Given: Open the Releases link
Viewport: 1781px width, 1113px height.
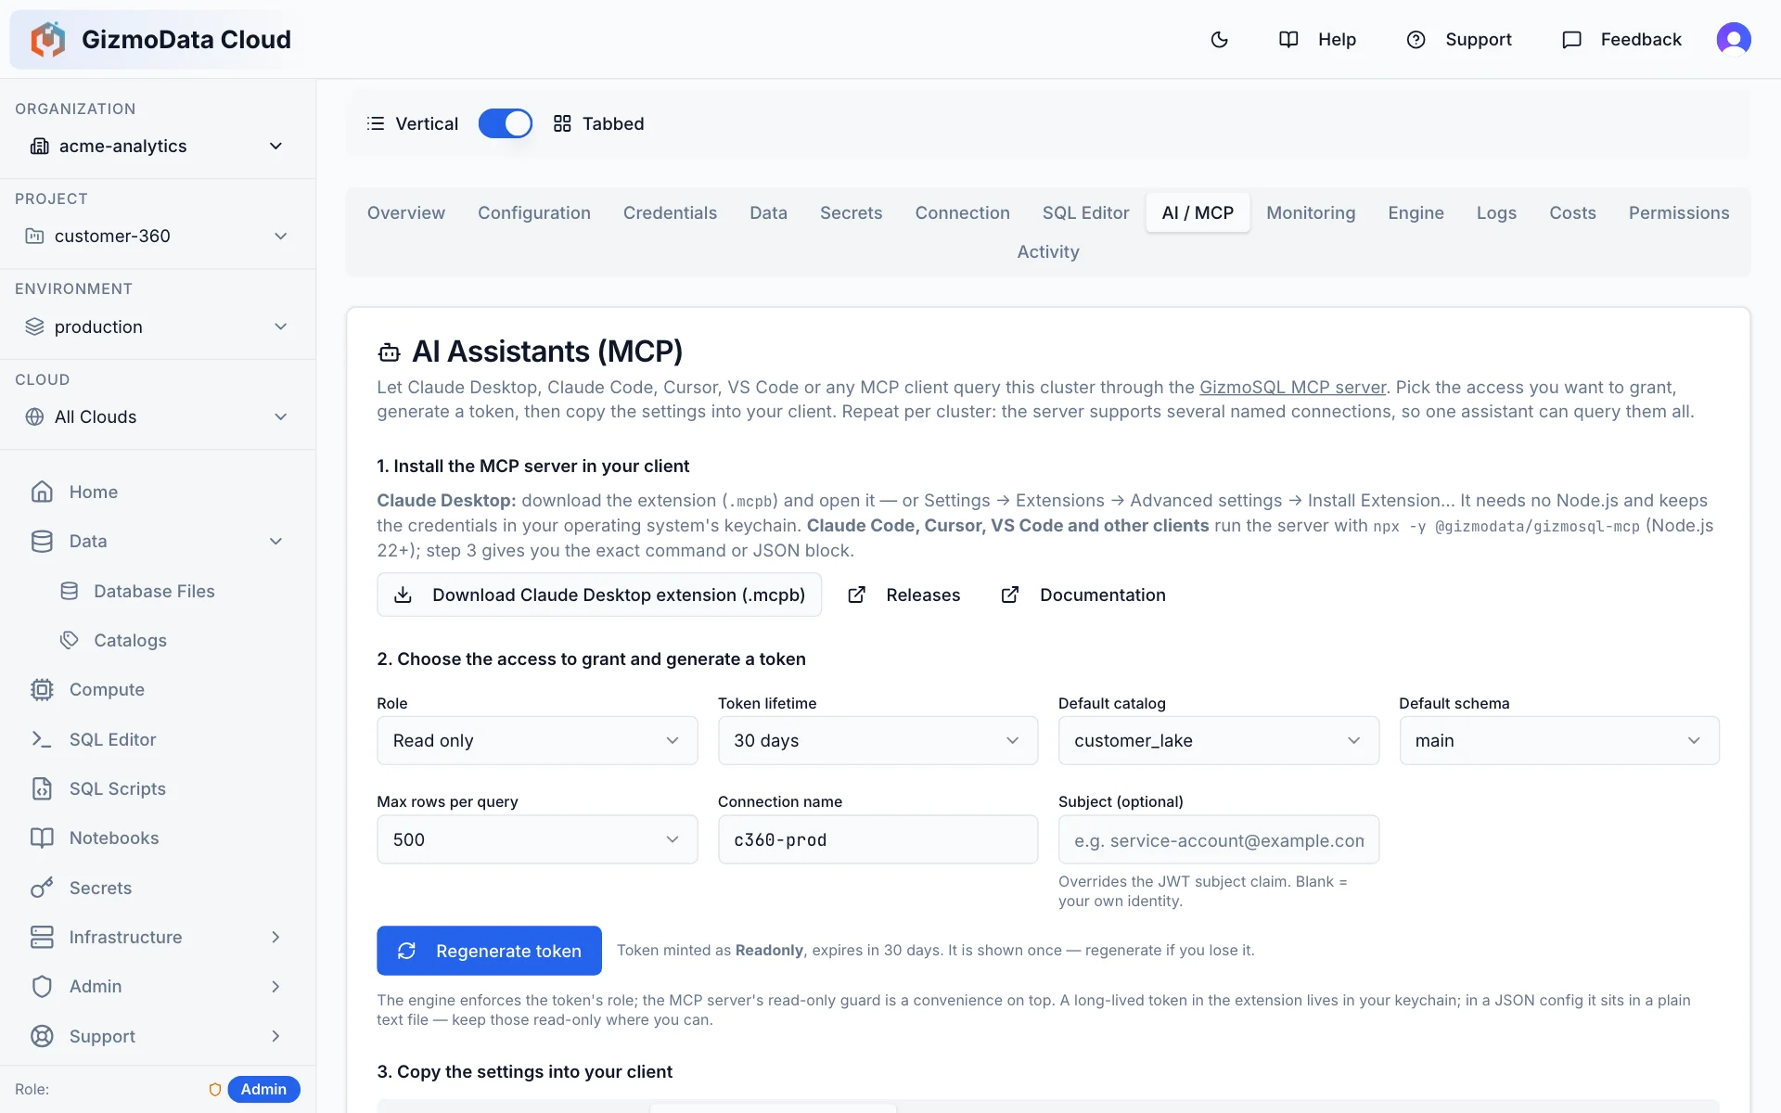Looking at the screenshot, I should click(903, 595).
